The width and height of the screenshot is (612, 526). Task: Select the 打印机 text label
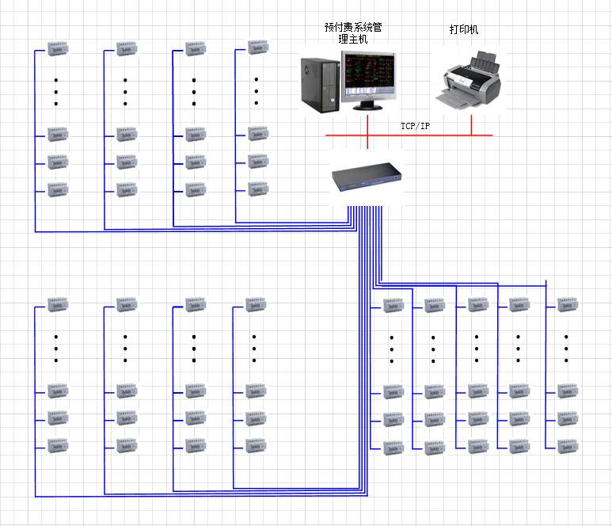click(464, 30)
